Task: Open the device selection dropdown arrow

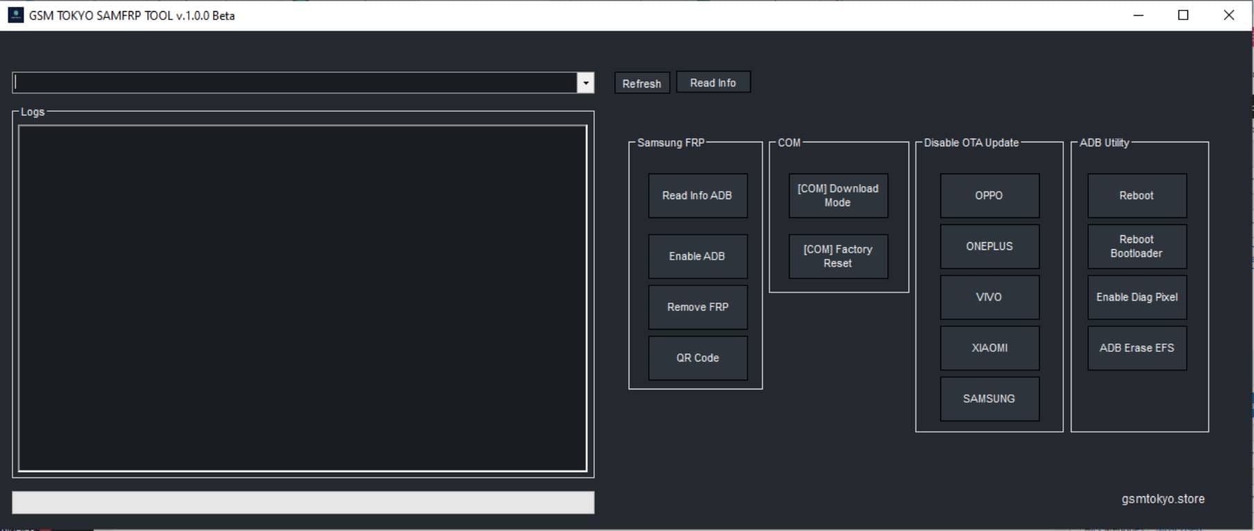Action: [x=586, y=83]
